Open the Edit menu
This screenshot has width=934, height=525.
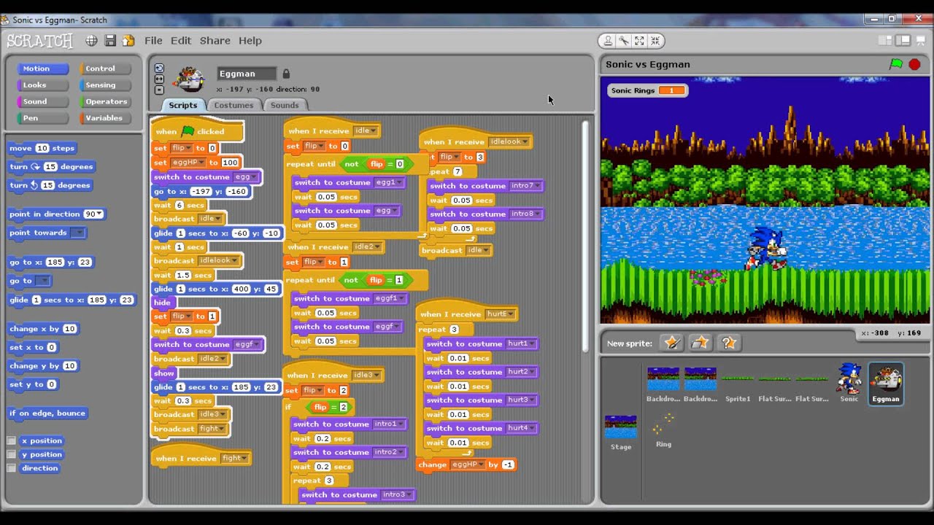pyautogui.click(x=180, y=41)
